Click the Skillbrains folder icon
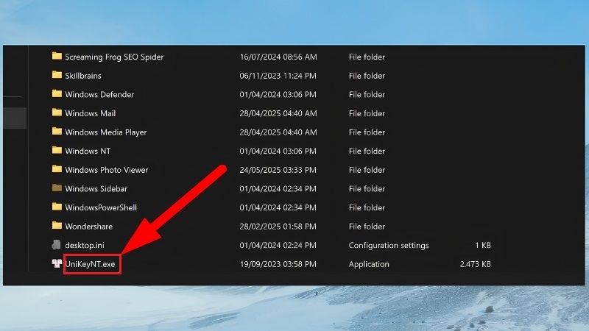 point(57,75)
